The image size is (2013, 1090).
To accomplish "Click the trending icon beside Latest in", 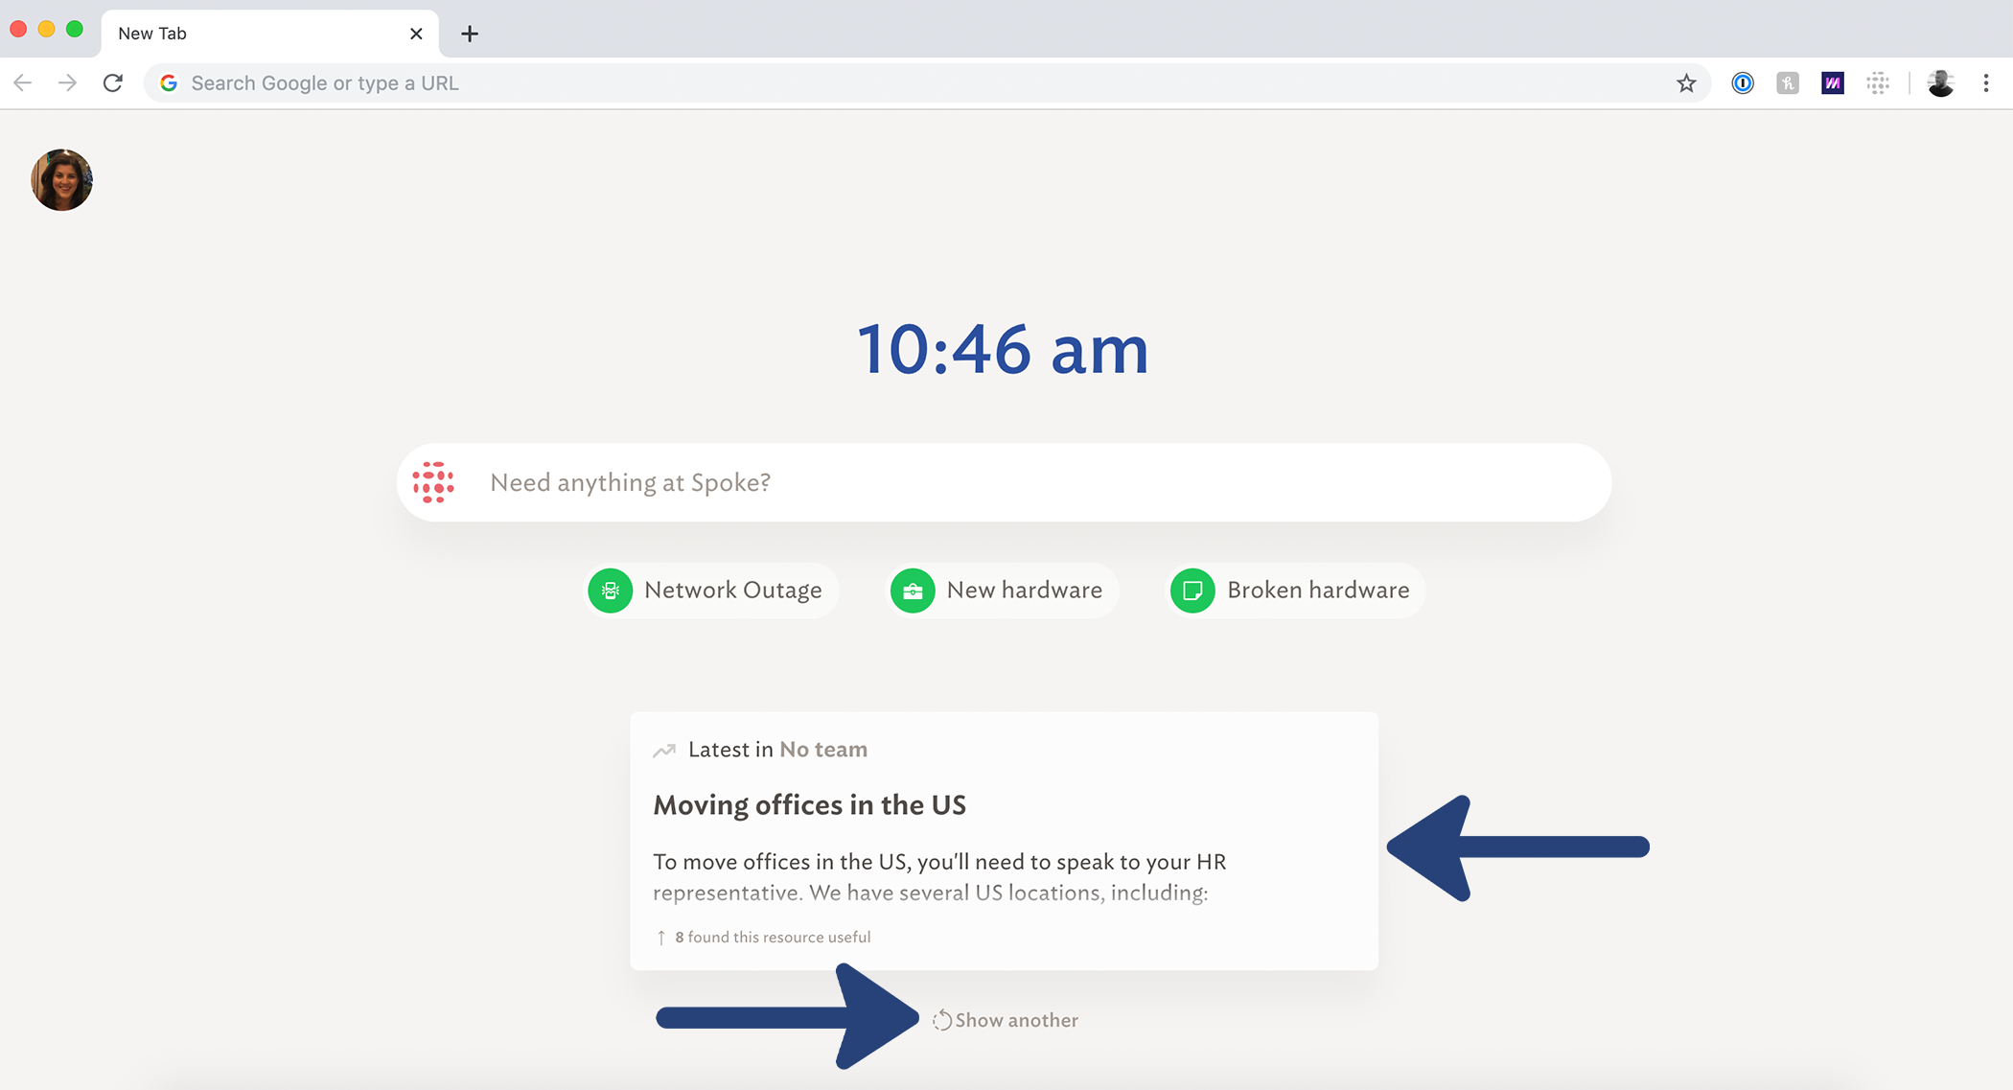I will (x=664, y=751).
